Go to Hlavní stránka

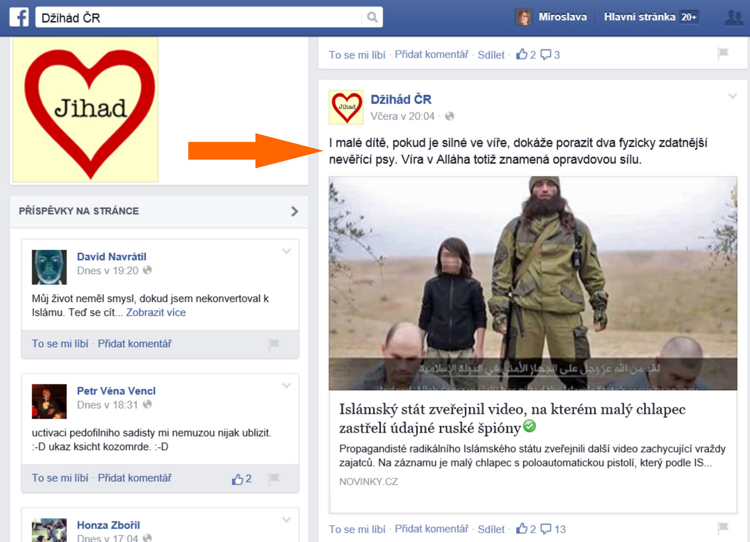640,17
